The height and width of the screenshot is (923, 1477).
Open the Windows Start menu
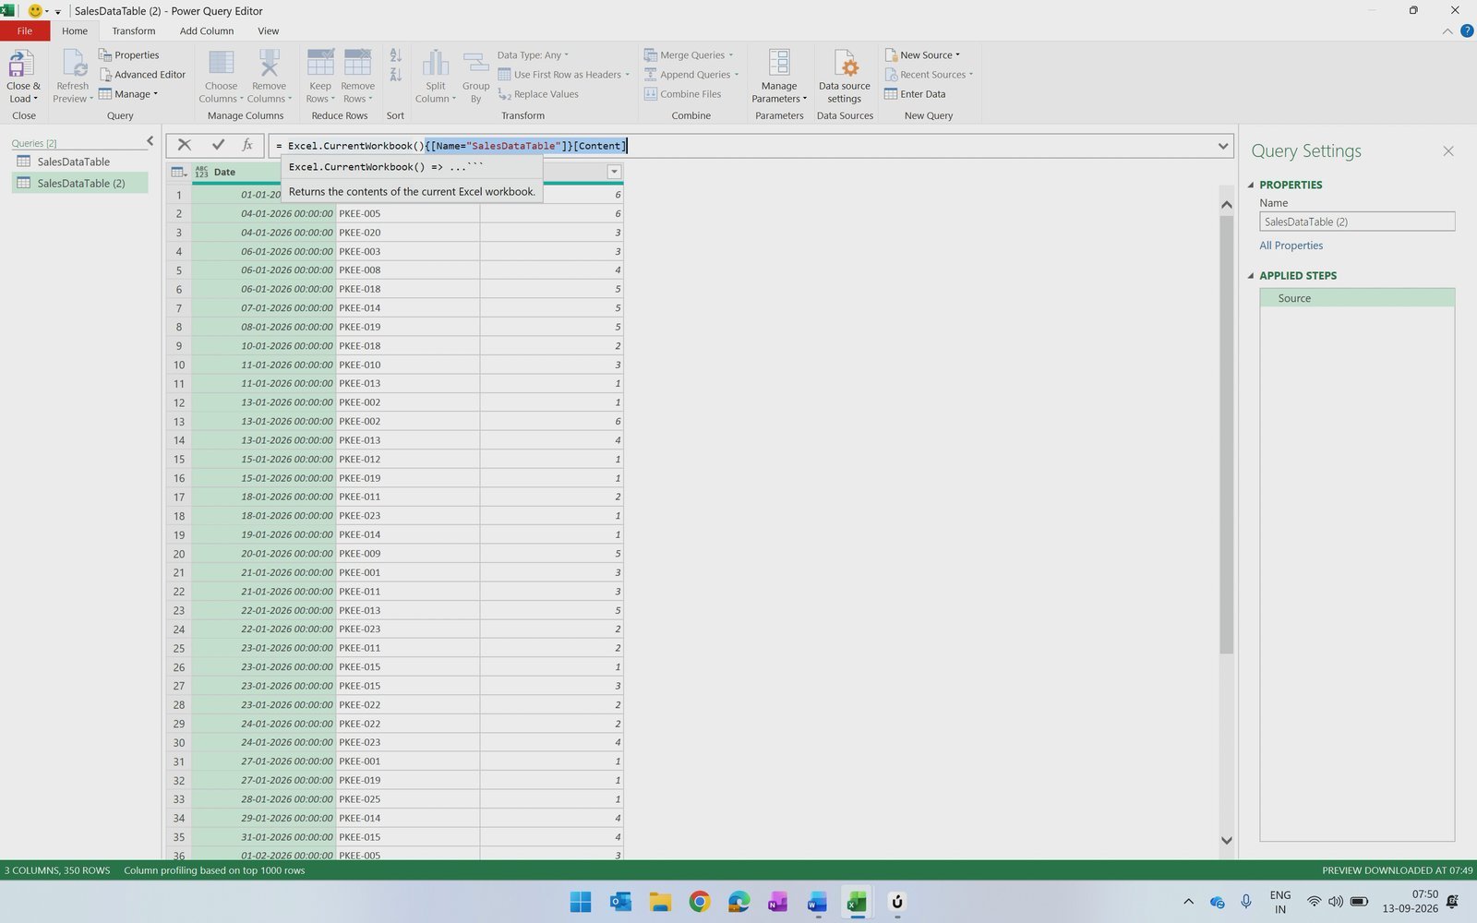click(x=581, y=902)
